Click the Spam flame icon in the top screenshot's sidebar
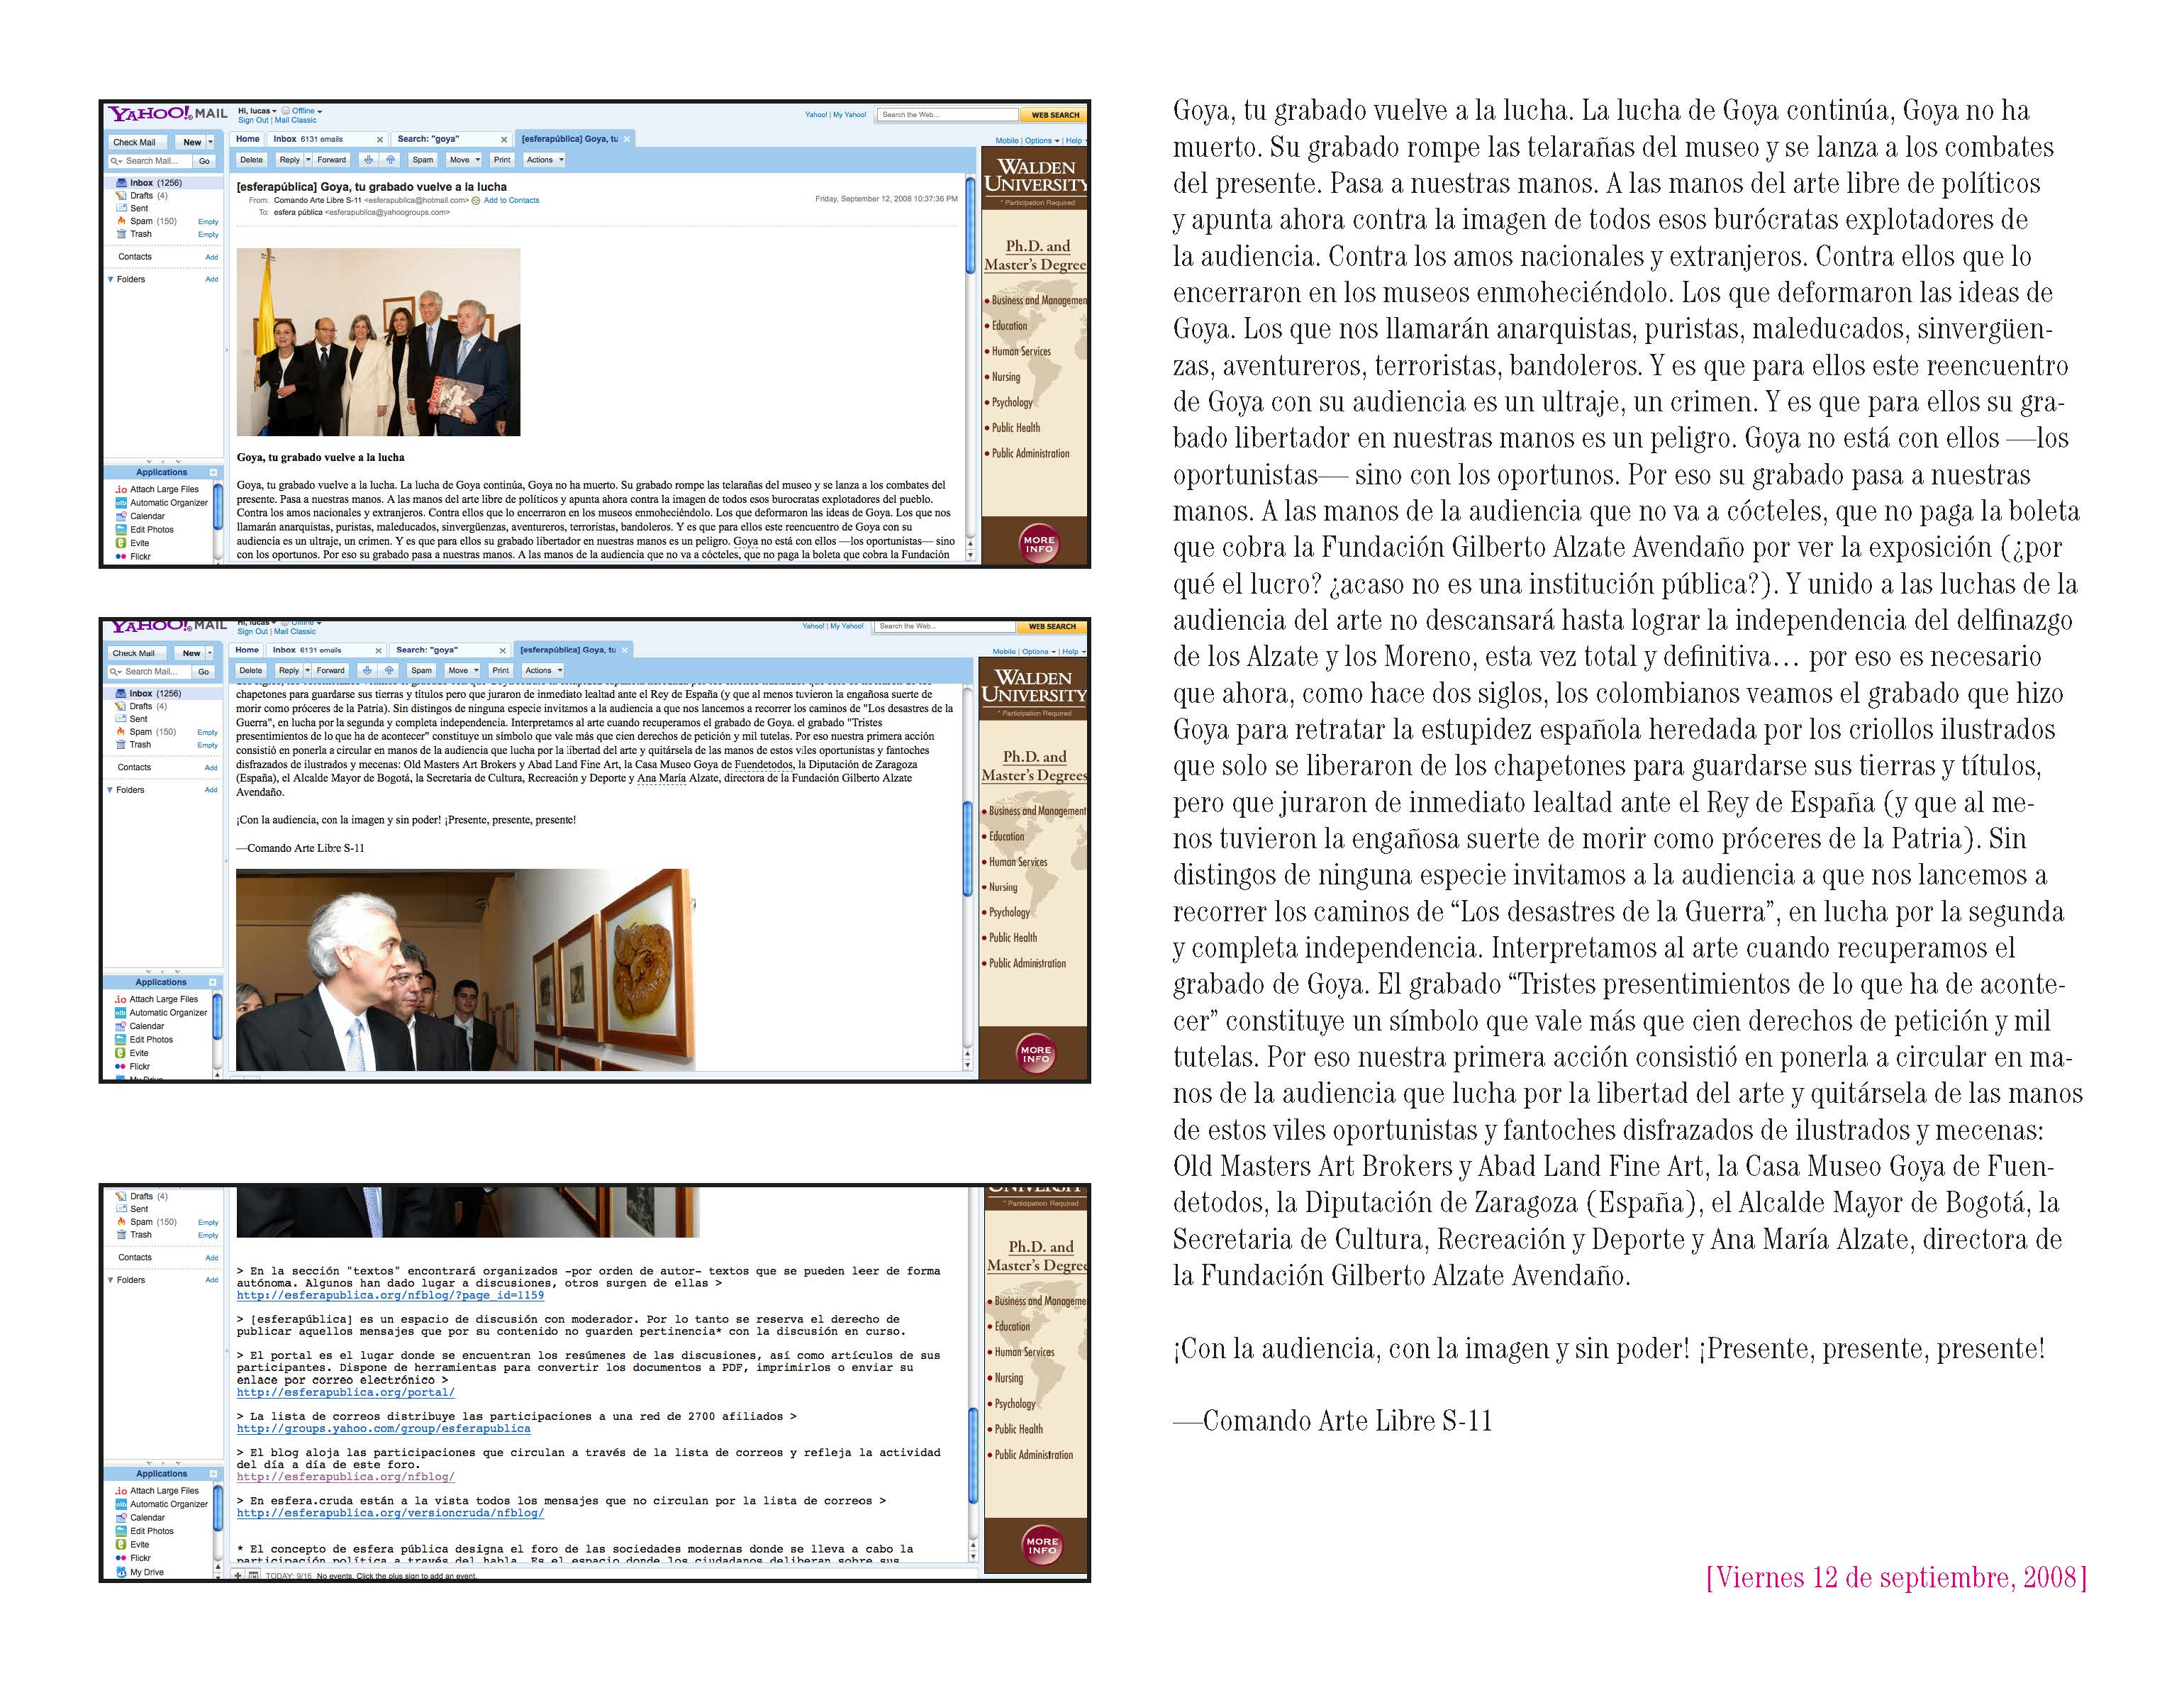Screen dimensions: 2184x1688 coord(121,221)
